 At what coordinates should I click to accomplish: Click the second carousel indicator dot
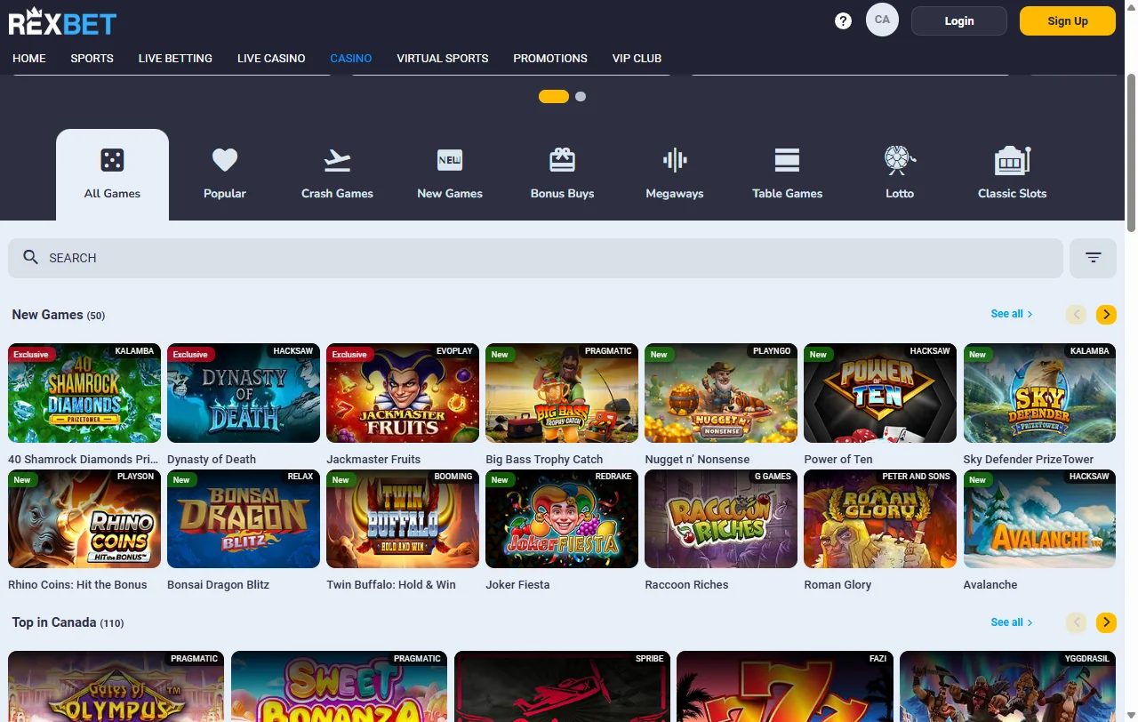click(581, 96)
